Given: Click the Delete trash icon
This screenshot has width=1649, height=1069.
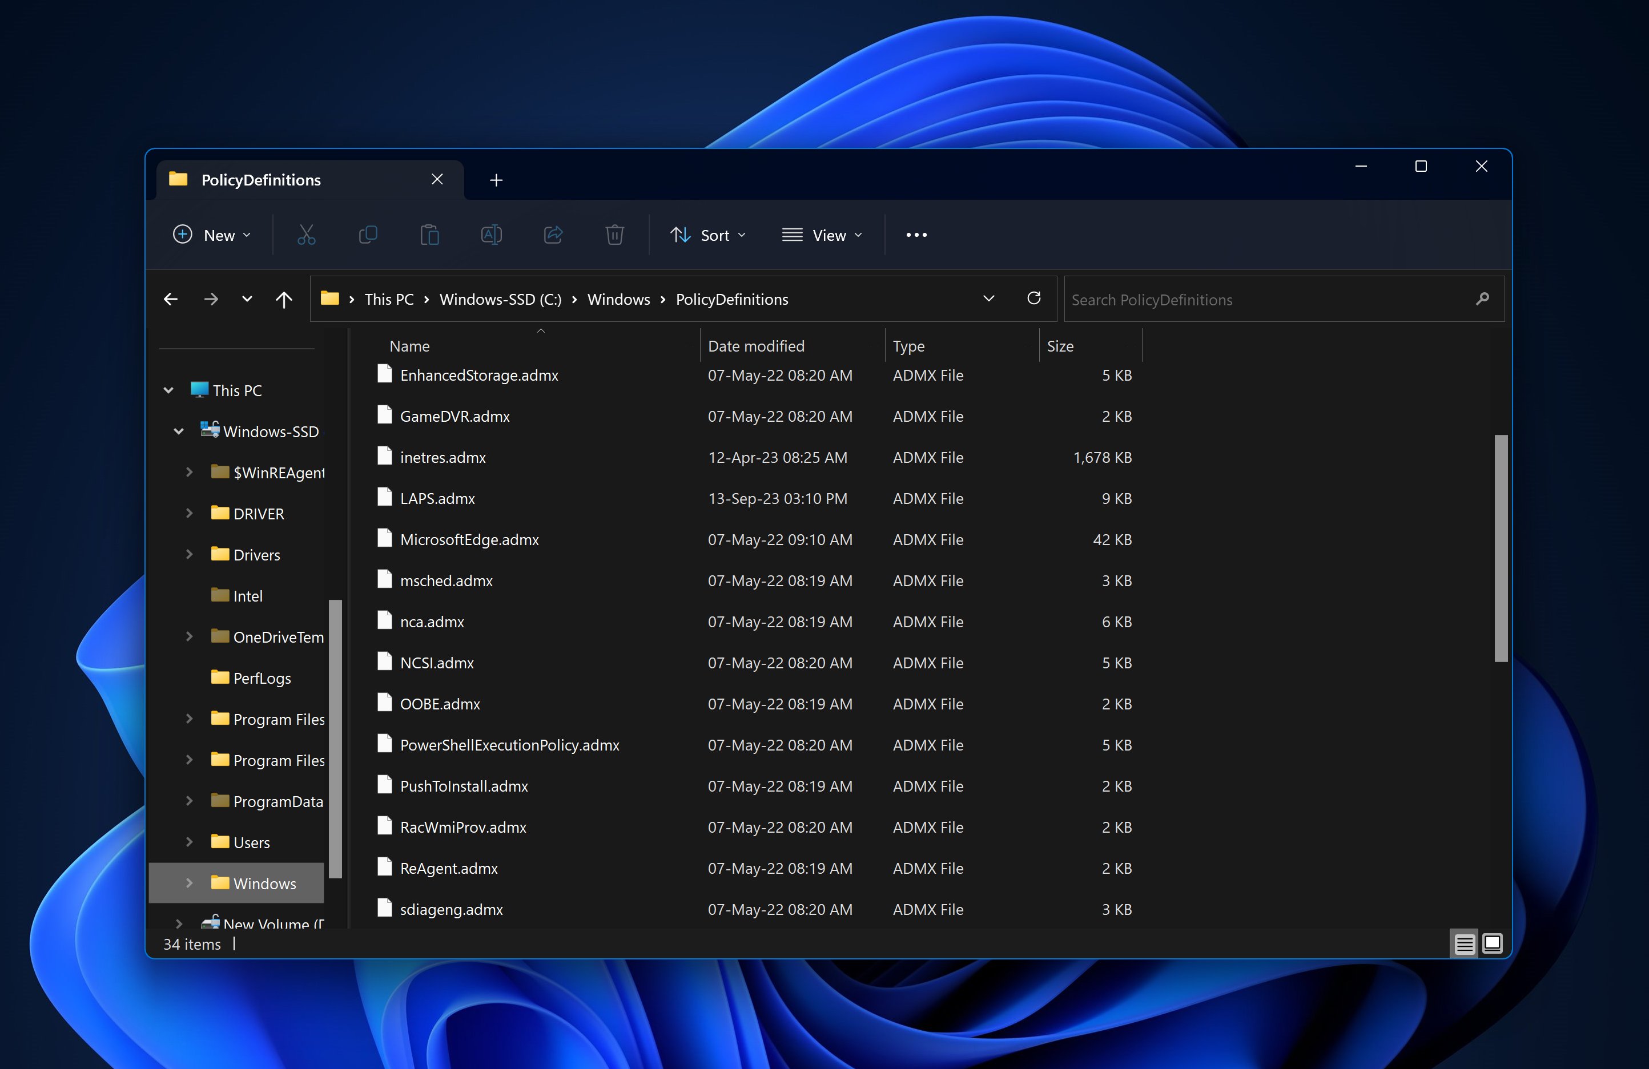Looking at the screenshot, I should (x=614, y=235).
